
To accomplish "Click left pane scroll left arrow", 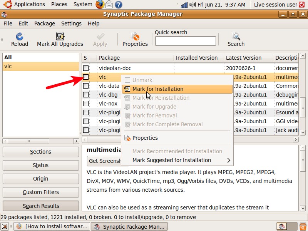I will (x=5, y=141).
